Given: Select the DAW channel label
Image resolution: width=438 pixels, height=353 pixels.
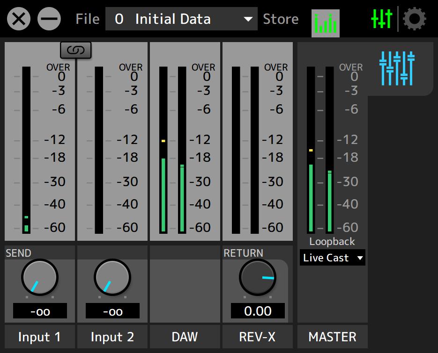Looking at the screenshot, I should click(185, 337).
